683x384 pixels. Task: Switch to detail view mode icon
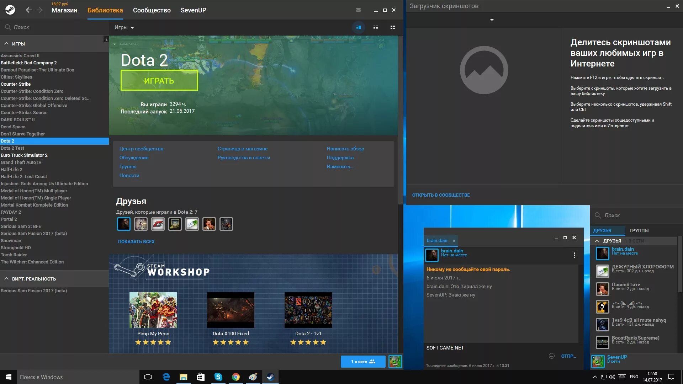pyautogui.click(x=359, y=27)
